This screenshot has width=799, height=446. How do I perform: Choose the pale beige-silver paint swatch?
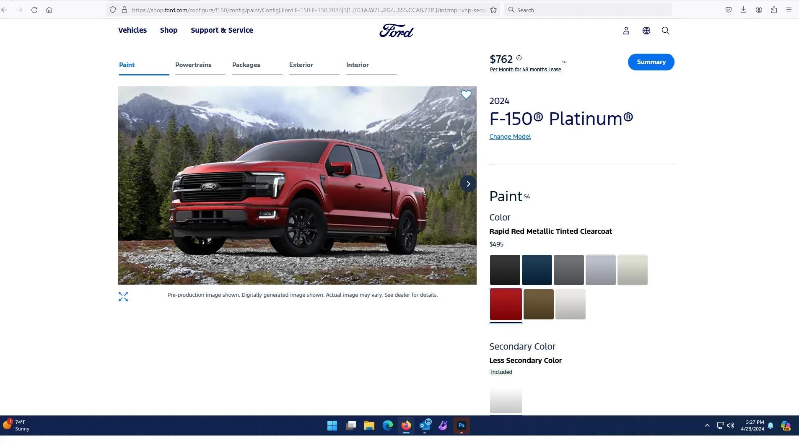click(x=633, y=270)
